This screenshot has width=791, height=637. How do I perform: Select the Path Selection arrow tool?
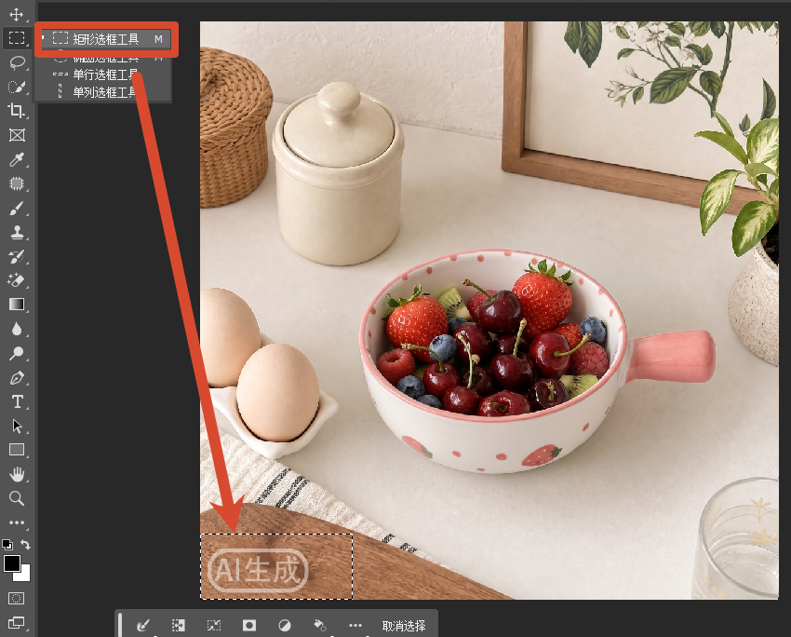click(x=17, y=426)
